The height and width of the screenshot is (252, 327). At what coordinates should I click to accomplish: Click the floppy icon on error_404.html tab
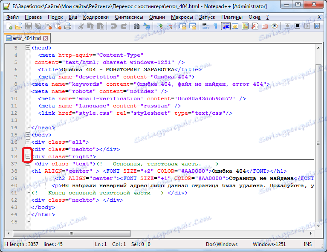[9, 38]
